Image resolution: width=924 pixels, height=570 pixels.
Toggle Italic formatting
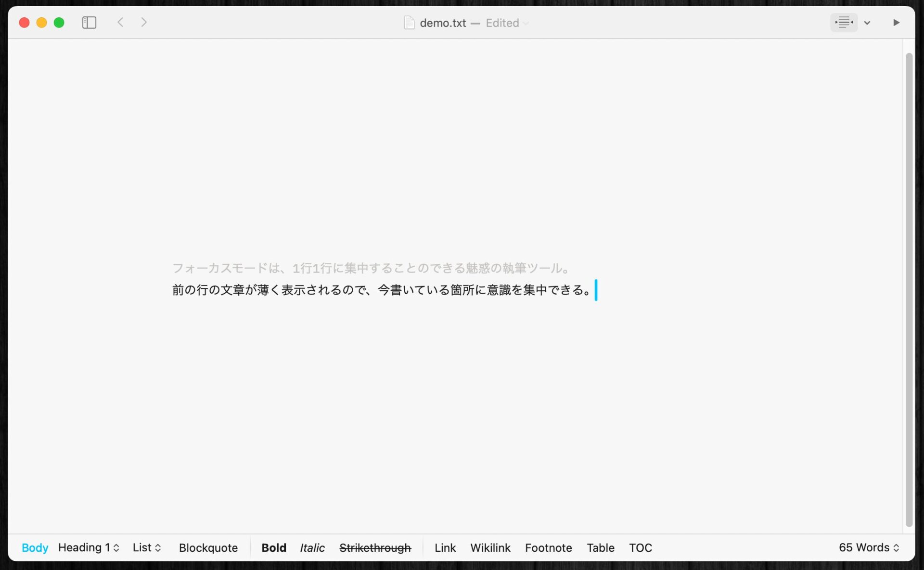pyautogui.click(x=312, y=547)
